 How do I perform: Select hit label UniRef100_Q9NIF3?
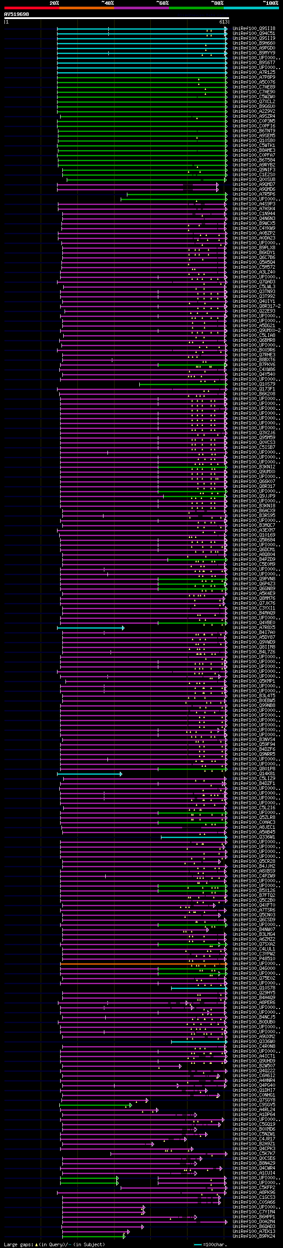click(x=254, y=170)
